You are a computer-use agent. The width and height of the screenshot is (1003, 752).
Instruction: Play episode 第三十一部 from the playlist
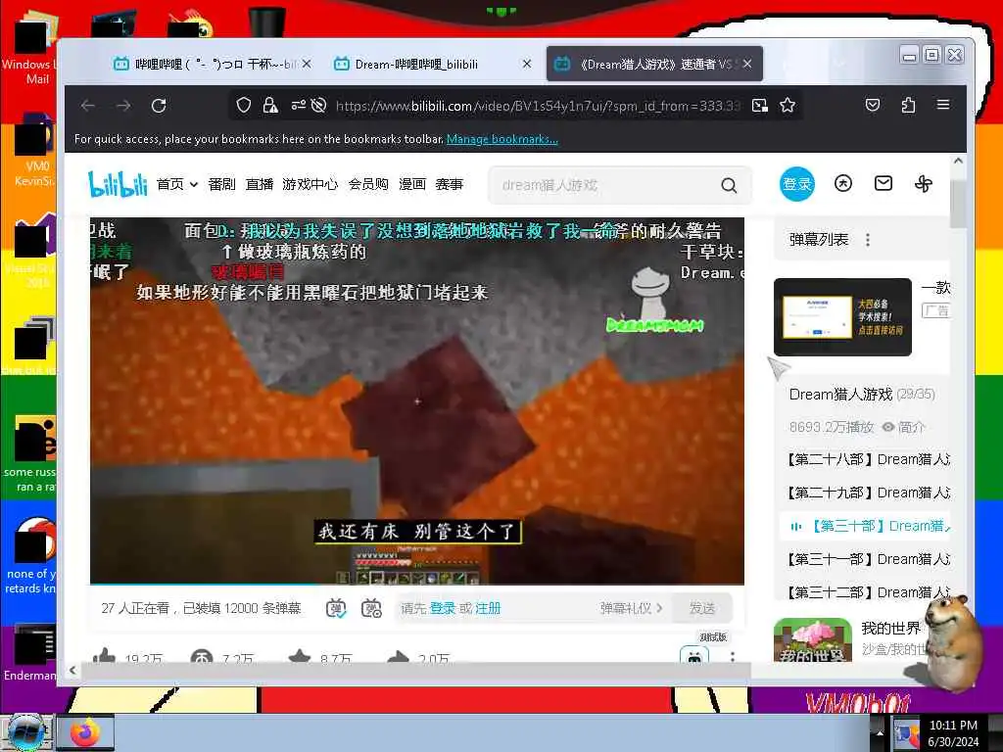tap(869, 559)
